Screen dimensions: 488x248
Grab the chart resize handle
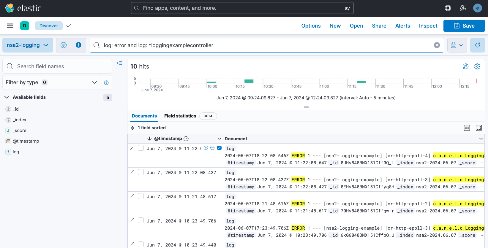pyautogui.click(x=306, y=106)
